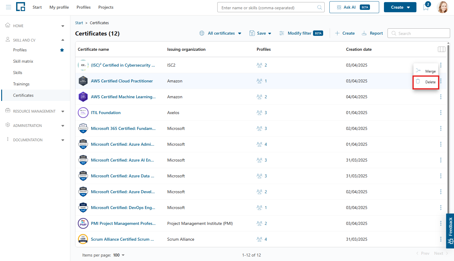Open row actions for AWS Certified Machine Learning
The image size is (454, 261).
coord(441,97)
